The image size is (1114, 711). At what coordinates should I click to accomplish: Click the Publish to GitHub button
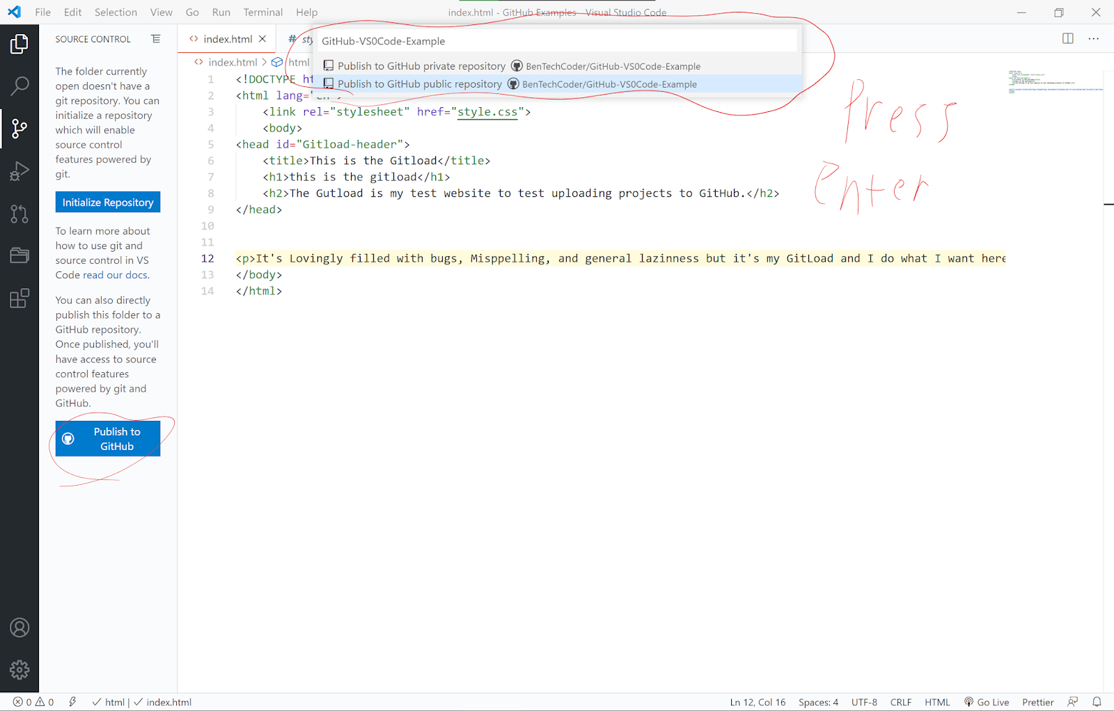tap(108, 439)
